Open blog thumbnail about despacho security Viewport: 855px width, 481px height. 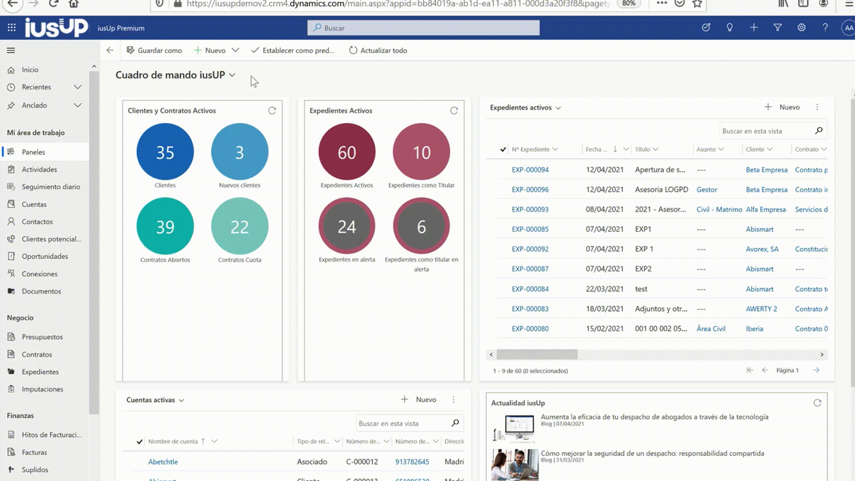(x=515, y=465)
